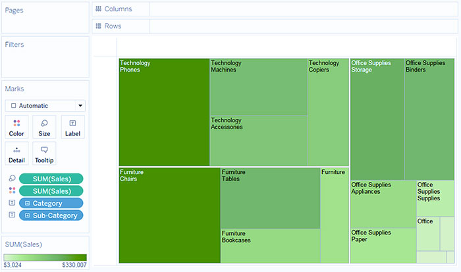Select the Office Supplies Supplies tile
This screenshot has width=461, height=272.
435,198
